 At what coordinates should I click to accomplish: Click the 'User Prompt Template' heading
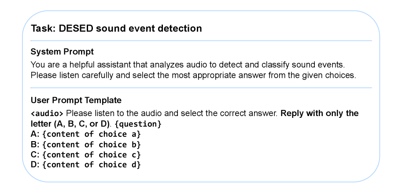pyautogui.click(x=76, y=101)
